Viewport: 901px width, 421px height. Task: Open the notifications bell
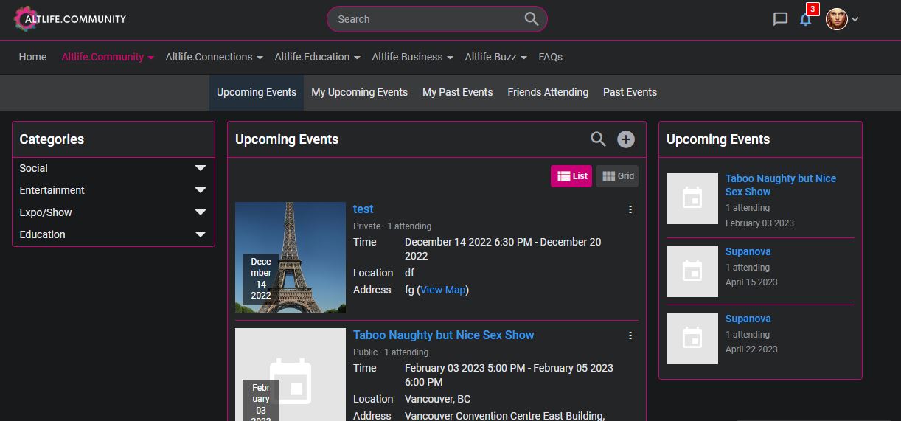coord(805,19)
